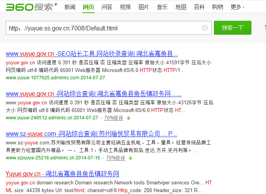Viewport: 266px width, 194px height.
Task: Select the 地图 tab
Action: coord(181,7)
